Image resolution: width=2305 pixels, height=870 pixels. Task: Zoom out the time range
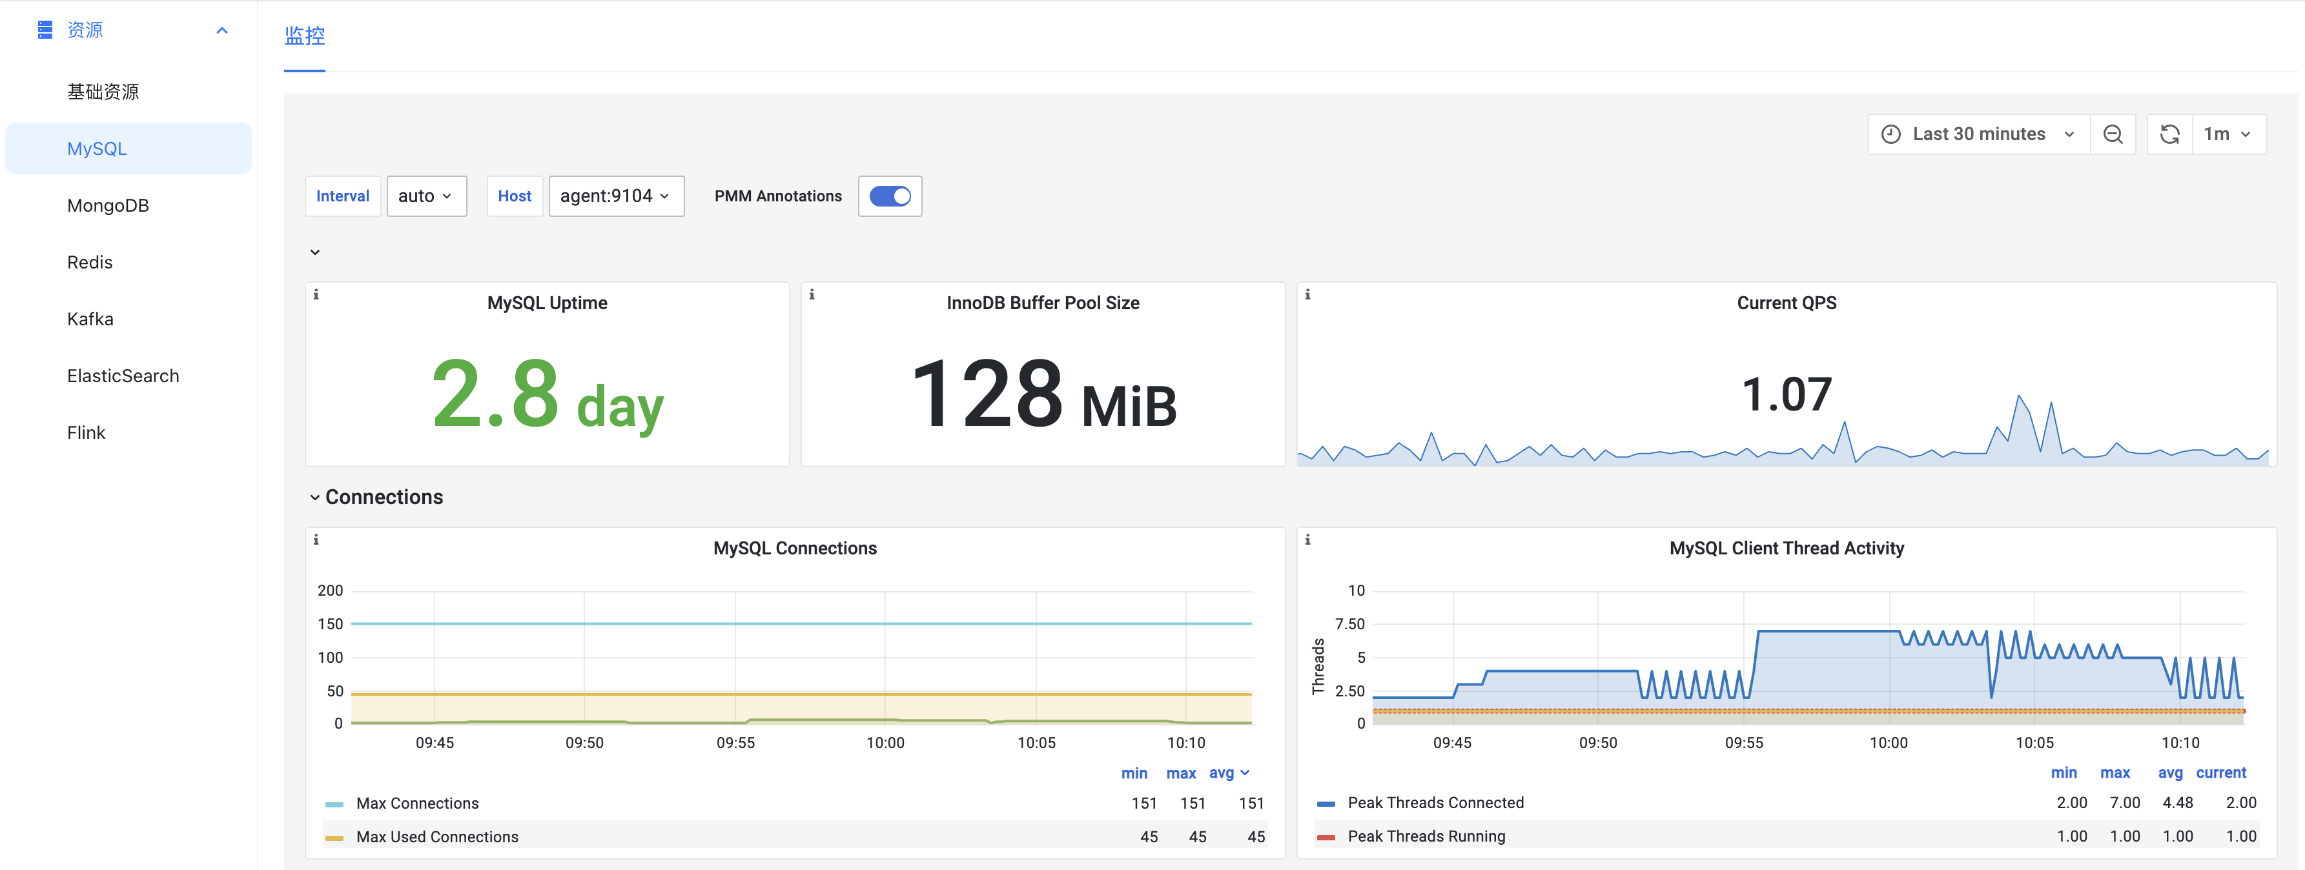[2113, 134]
